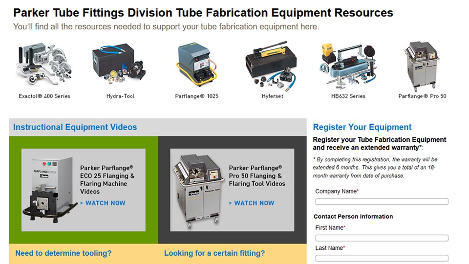Screen dimensions: 469x264
Task: Focus the Company Name input field
Action: tap(382, 202)
